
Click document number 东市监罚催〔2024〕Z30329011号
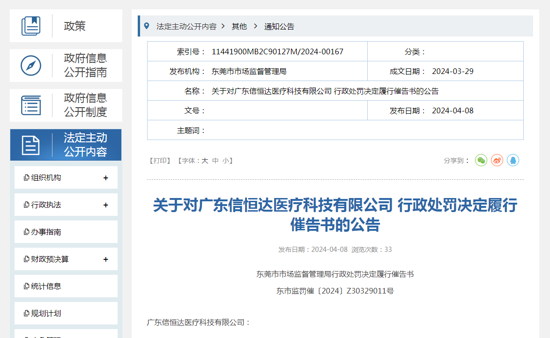pos(335,291)
